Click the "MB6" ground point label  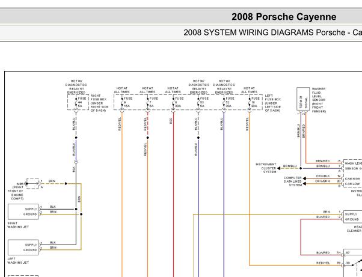[20, 184]
